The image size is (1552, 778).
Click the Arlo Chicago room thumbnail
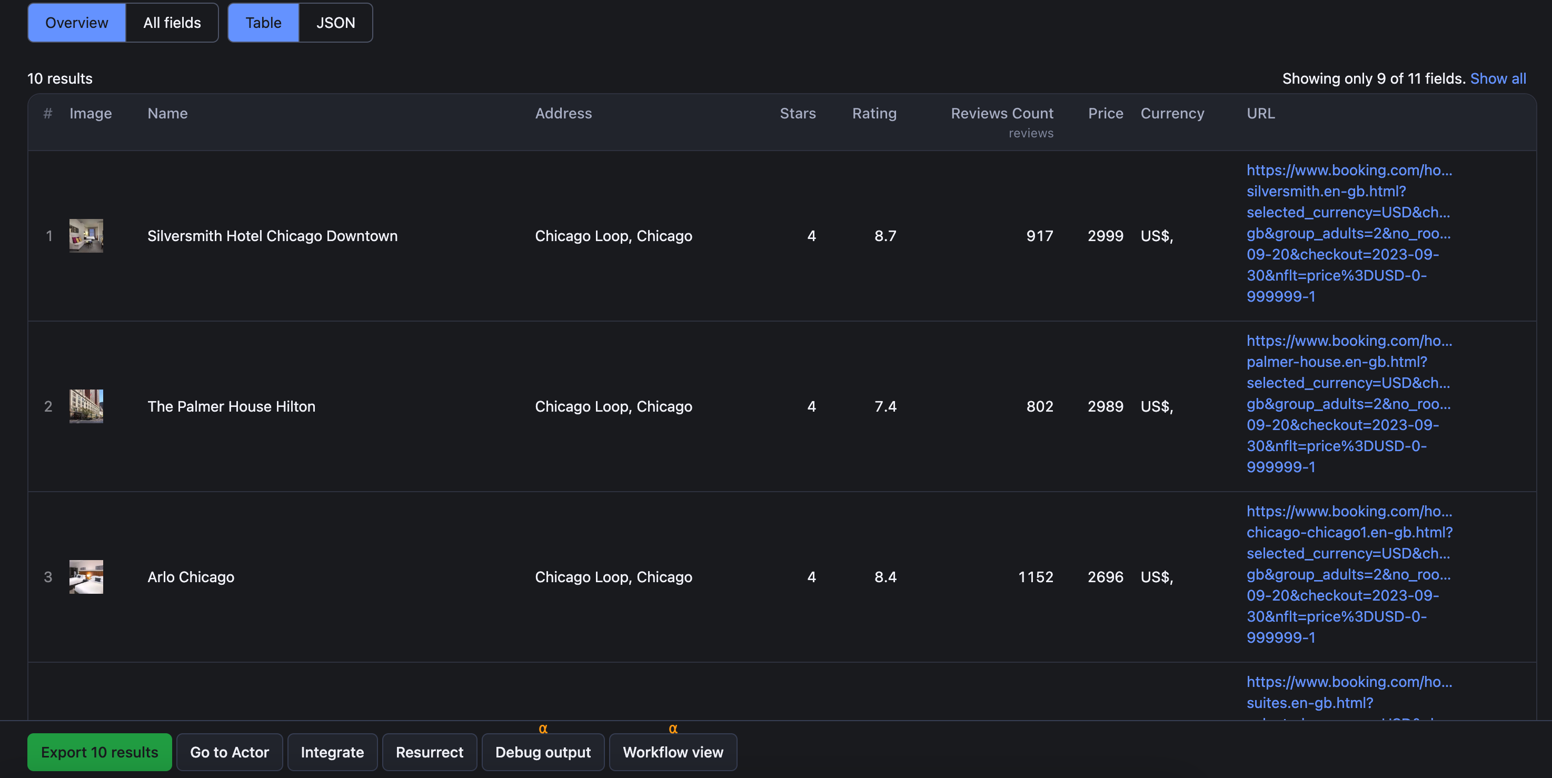coord(86,577)
